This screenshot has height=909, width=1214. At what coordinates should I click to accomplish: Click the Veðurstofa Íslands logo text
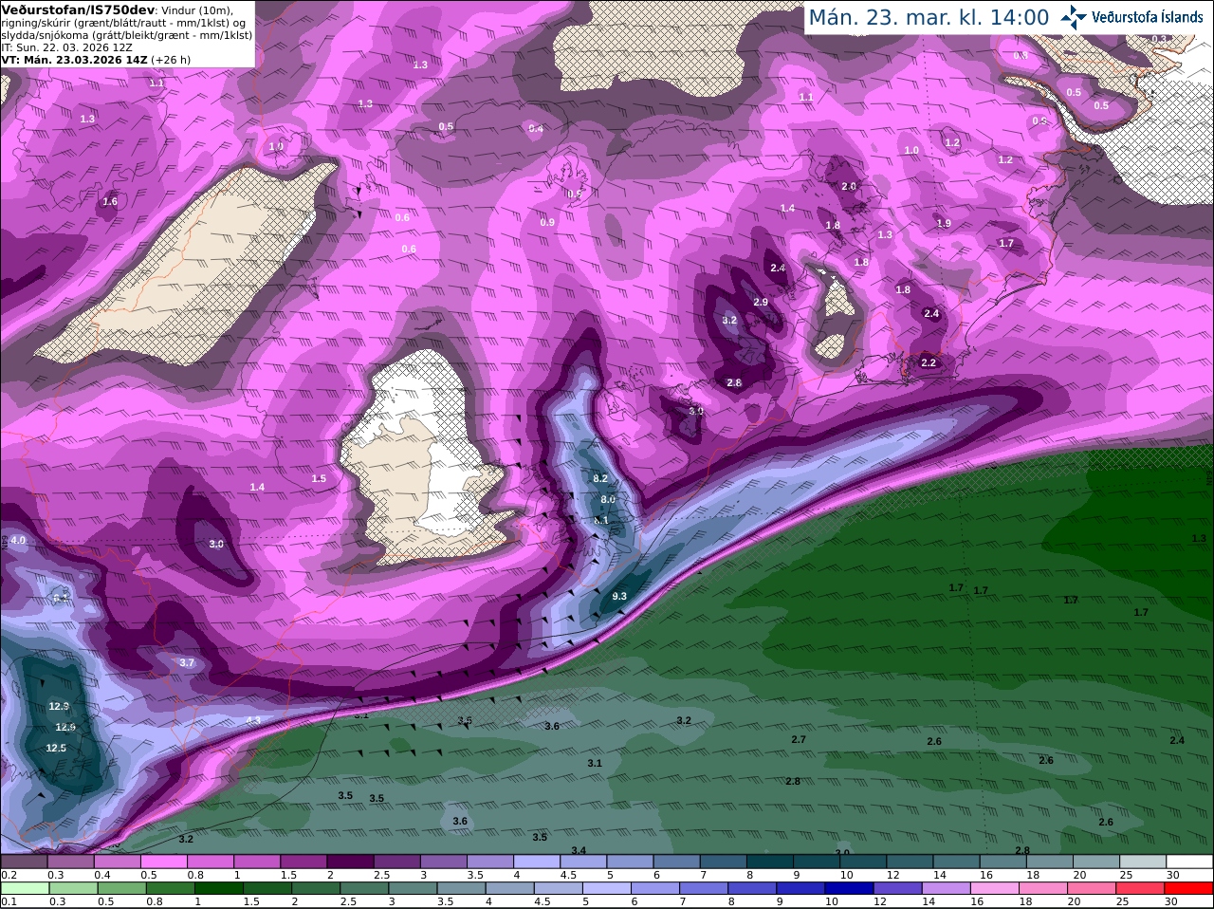click(1147, 17)
